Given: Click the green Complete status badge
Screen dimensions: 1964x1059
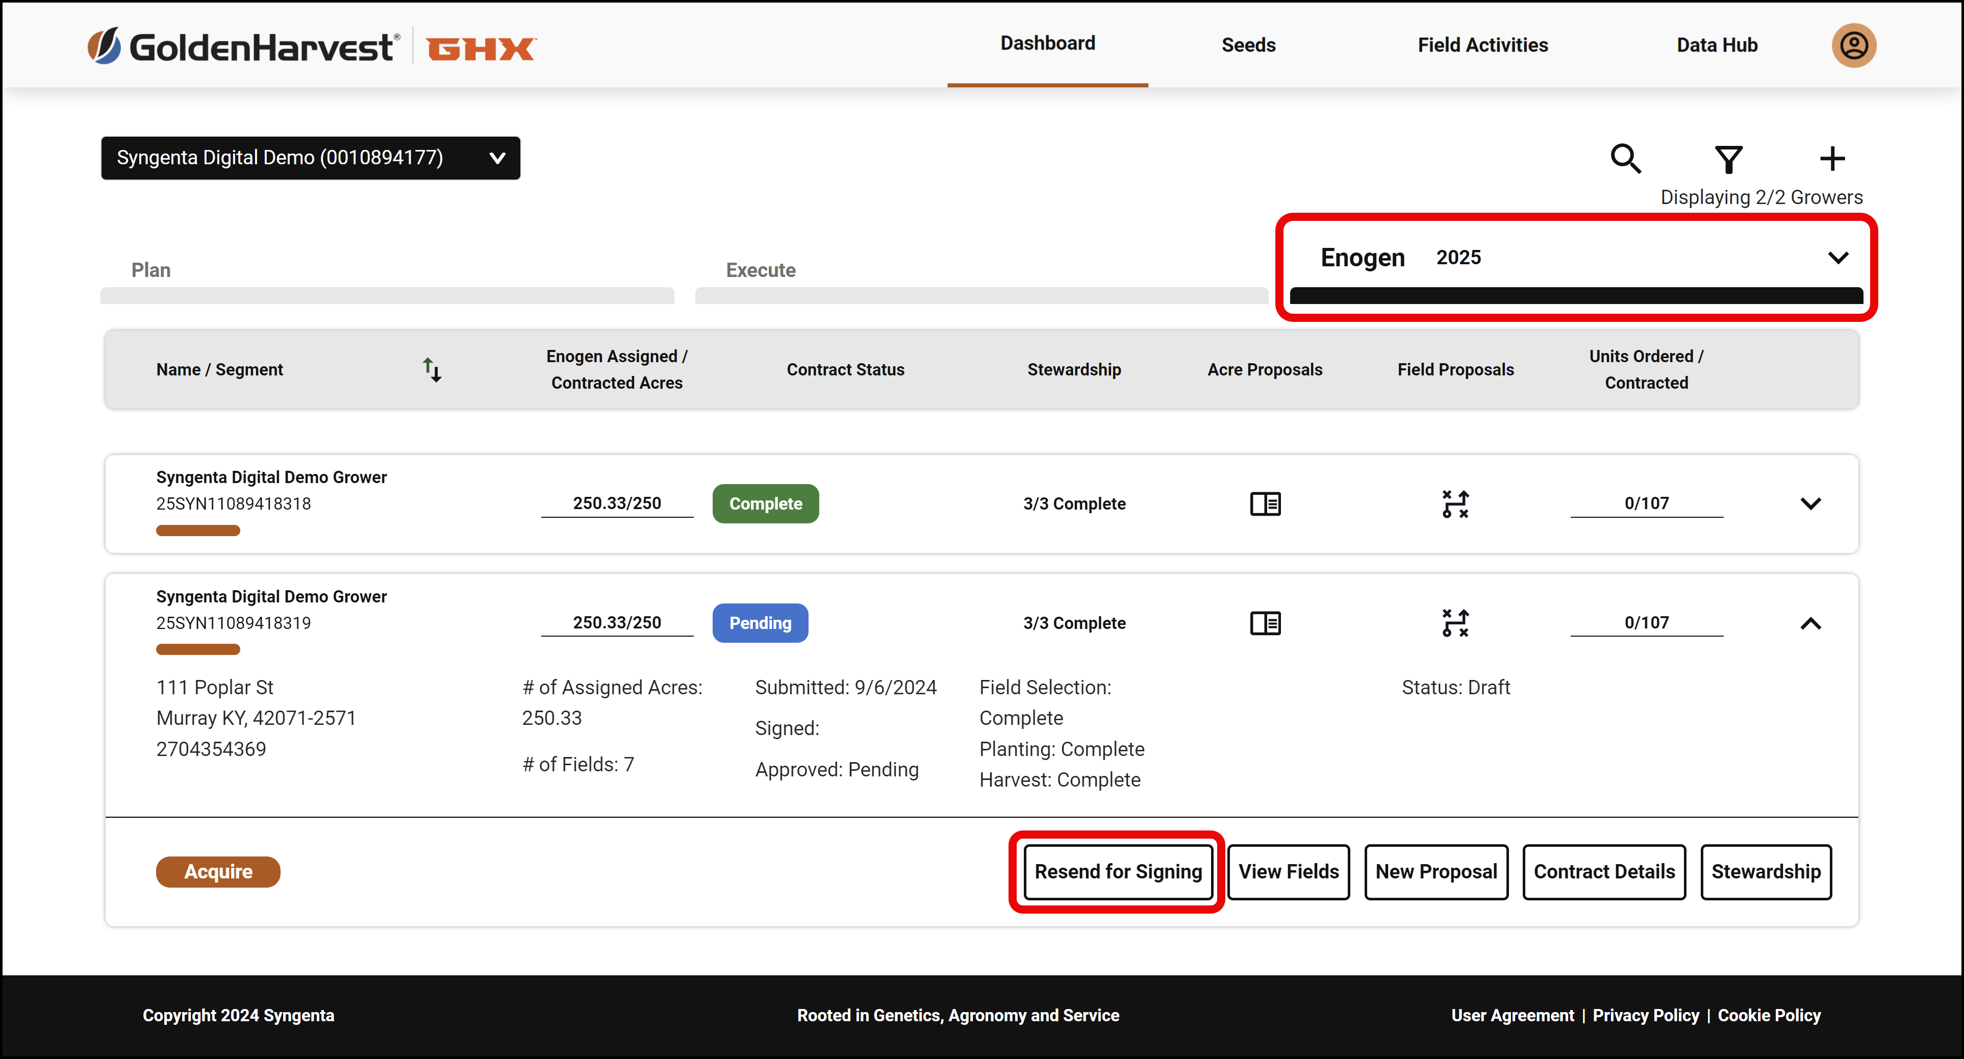Looking at the screenshot, I should [766, 504].
